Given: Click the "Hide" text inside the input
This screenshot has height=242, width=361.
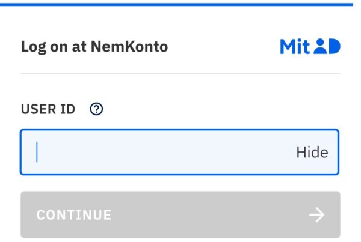Looking at the screenshot, I should click(312, 152).
